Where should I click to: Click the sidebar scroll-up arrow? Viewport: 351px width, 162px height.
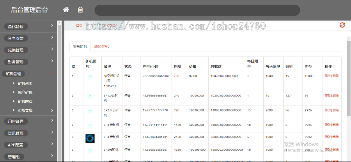59,23
